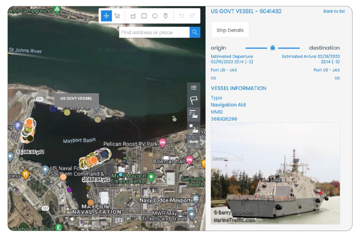Choose the circle drawing tool
Screen dimensions: 360x237
[x=155, y=16]
